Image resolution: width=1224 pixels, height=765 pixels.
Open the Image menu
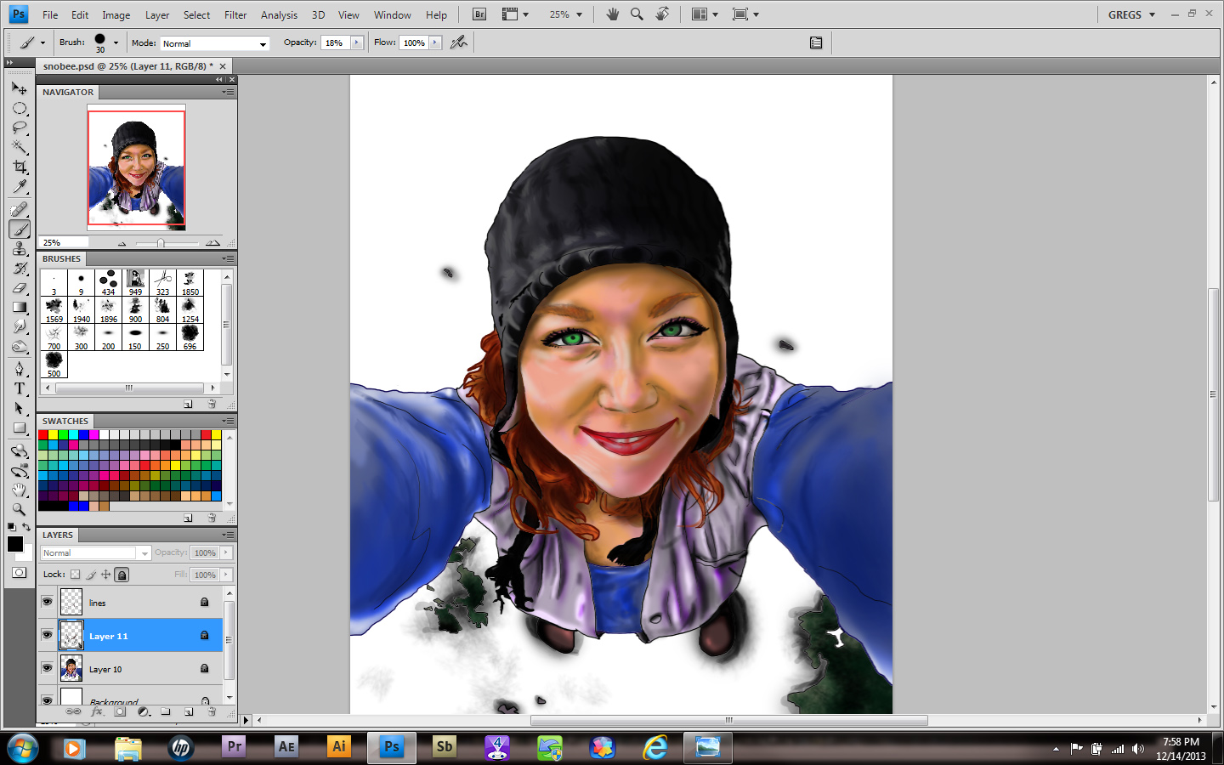tap(116, 14)
